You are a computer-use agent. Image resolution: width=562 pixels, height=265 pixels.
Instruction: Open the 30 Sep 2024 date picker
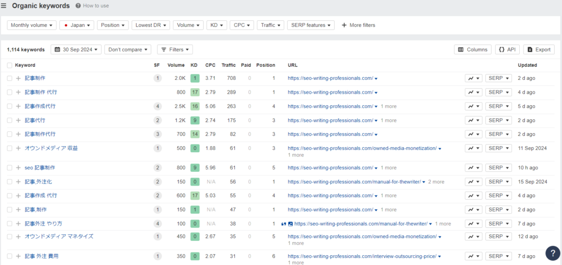pyautogui.click(x=76, y=49)
